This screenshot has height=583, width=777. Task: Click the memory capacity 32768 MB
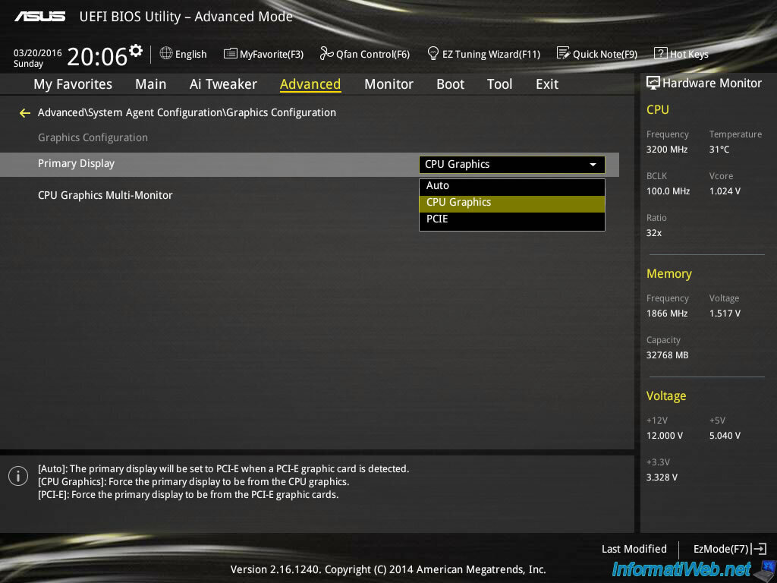point(667,355)
